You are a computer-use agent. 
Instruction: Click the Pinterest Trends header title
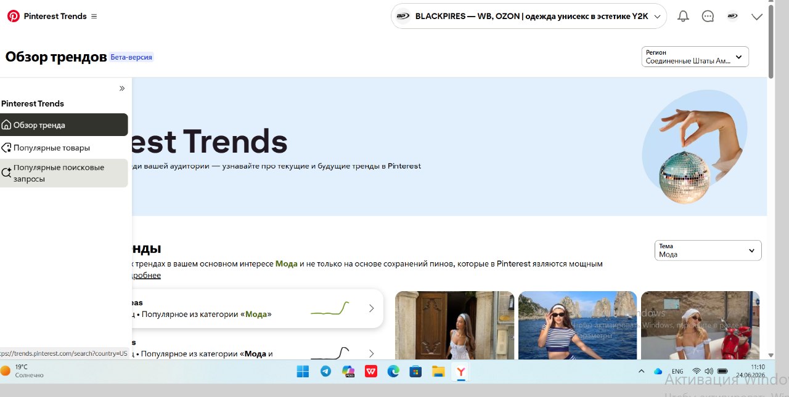pyautogui.click(x=55, y=17)
